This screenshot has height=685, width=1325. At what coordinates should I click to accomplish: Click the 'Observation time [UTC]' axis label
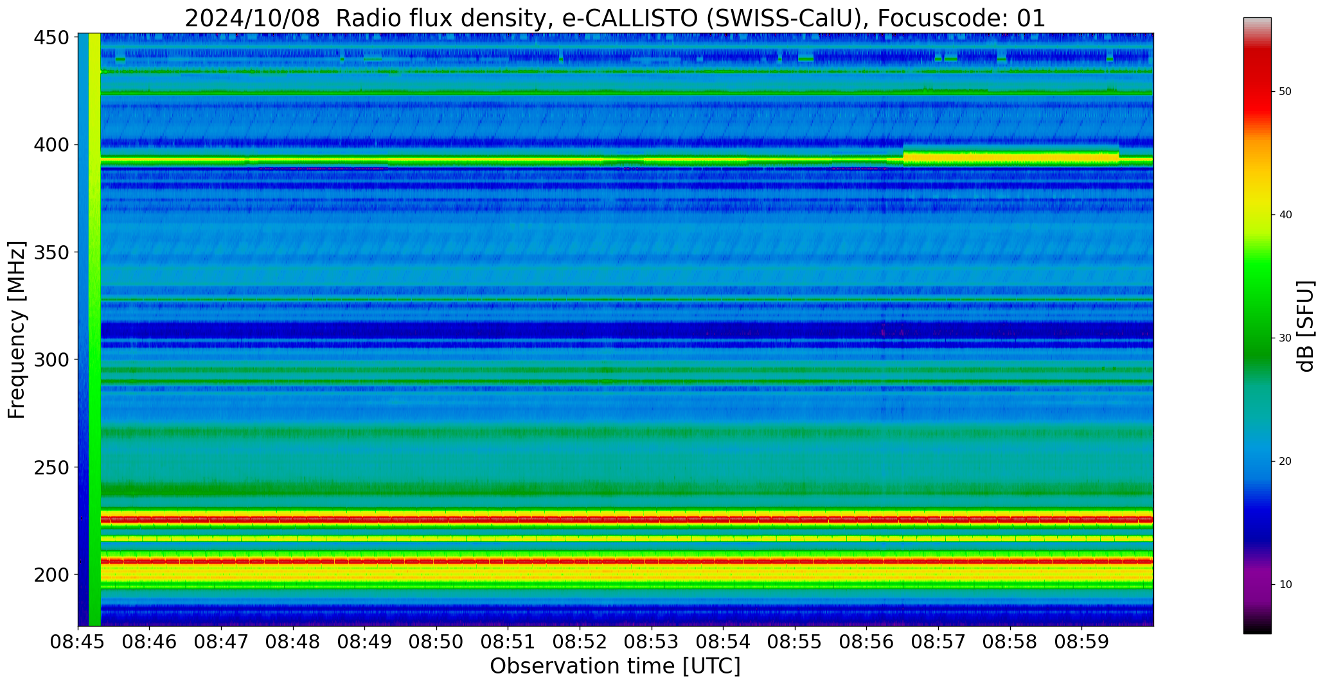[615, 666]
